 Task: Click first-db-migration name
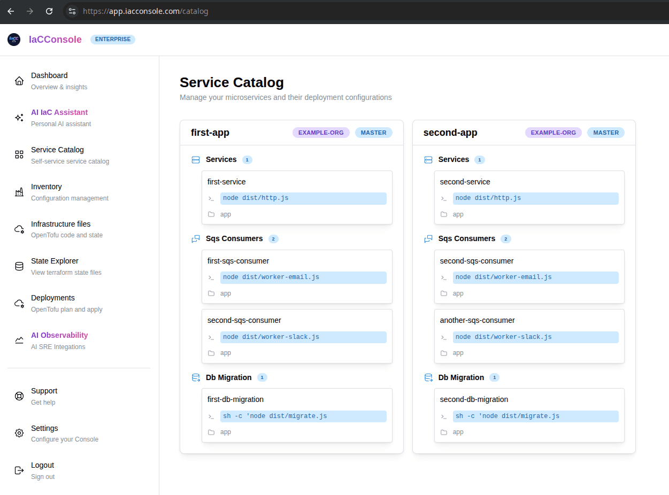[235, 399]
